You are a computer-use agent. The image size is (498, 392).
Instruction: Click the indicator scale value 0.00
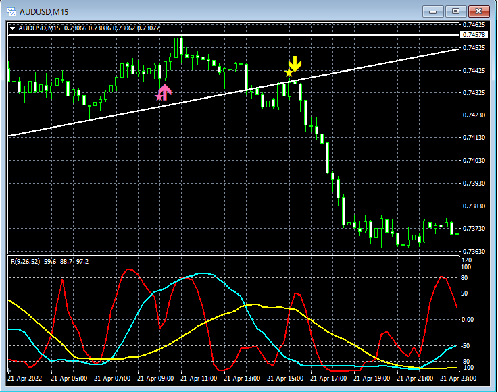click(x=467, y=320)
